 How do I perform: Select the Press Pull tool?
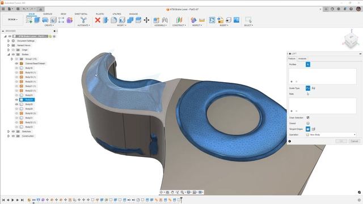click(x=105, y=20)
